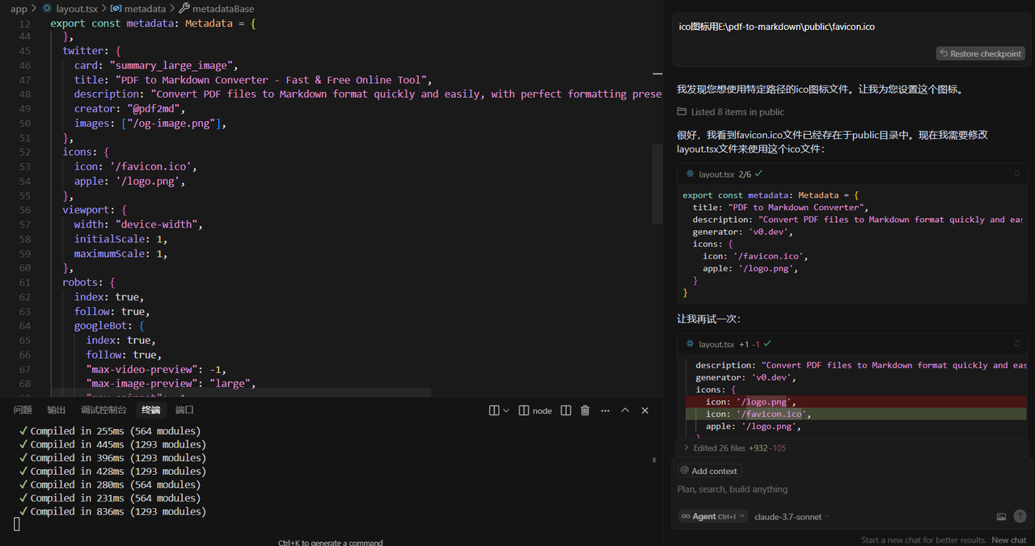This screenshot has height=546, width=1035.
Task: Select the 终端 panel tab
Action: 151,410
